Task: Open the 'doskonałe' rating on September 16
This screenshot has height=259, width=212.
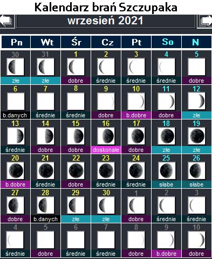Action: pos(106,150)
